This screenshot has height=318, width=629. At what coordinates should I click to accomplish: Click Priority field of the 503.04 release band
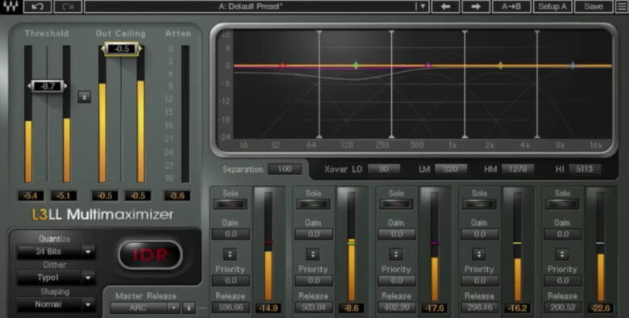(x=314, y=280)
